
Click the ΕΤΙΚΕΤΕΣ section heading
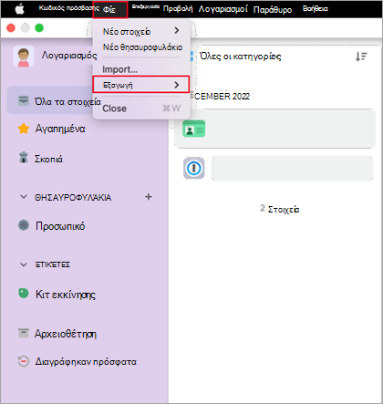53,264
